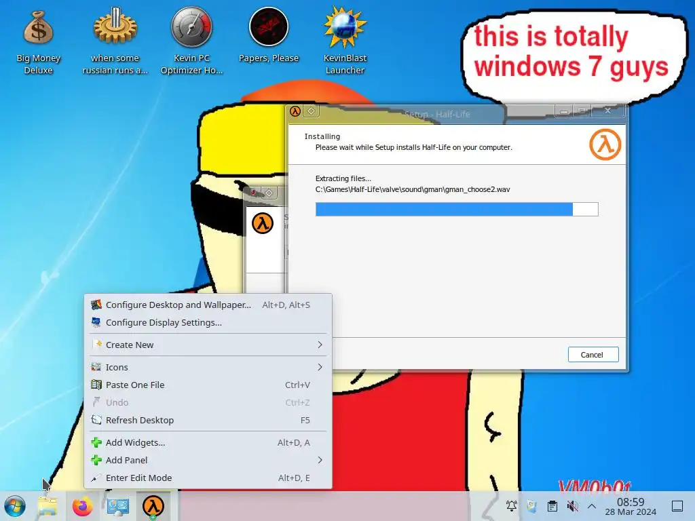The width and height of the screenshot is (695, 521).
Task: Select Paste One File
Action: pyautogui.click(x=208, y=385)
